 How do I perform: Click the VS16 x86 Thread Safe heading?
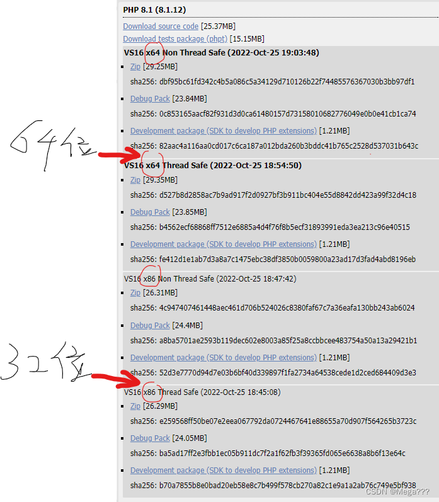coord(202,392)
